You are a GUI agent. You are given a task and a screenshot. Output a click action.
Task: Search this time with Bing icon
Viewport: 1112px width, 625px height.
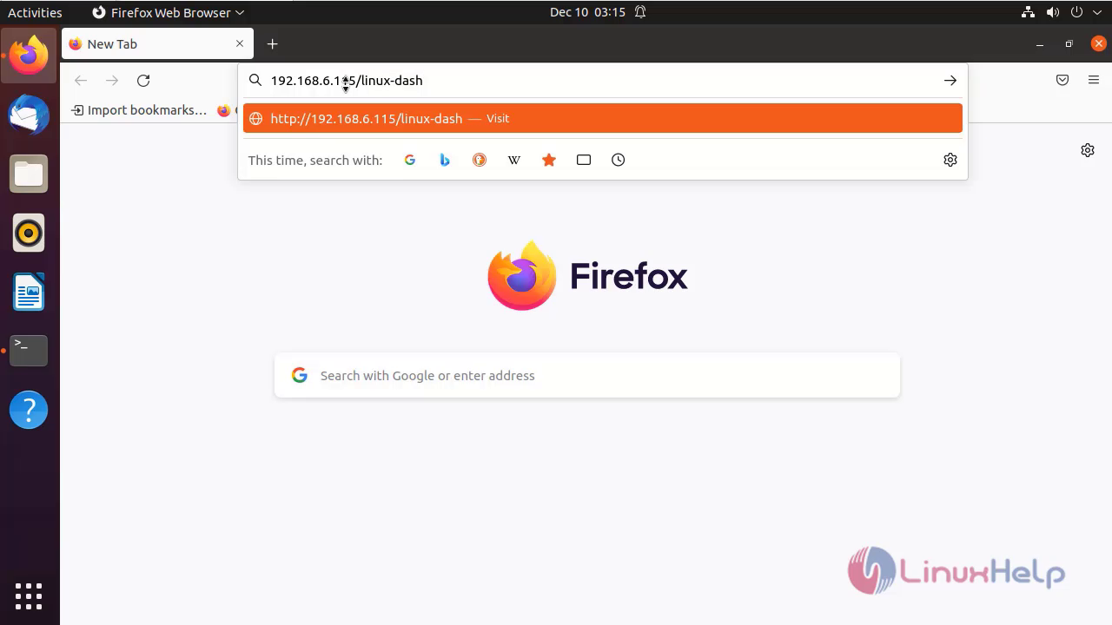[445, 160]
